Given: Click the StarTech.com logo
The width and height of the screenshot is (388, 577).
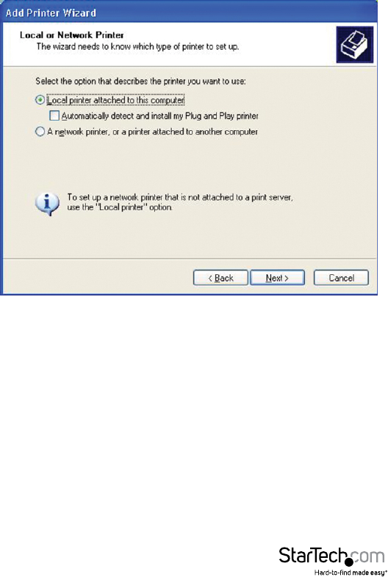Looking at the screenshot, I should click(332, 560).
